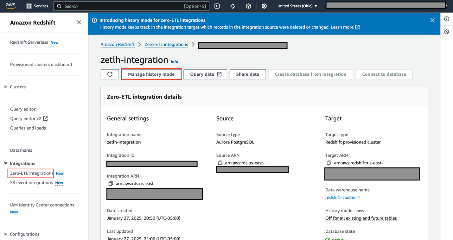Click the Date created value January 27, 2025, 20:50
Screen dimensions: 453x240
click(x=144, y=218)
